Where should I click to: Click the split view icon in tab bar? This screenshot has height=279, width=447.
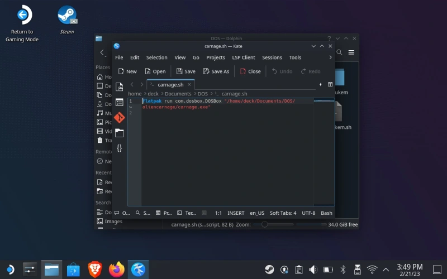[330, 84]
